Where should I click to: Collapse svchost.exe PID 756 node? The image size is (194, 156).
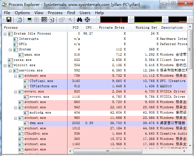[16, 76]
